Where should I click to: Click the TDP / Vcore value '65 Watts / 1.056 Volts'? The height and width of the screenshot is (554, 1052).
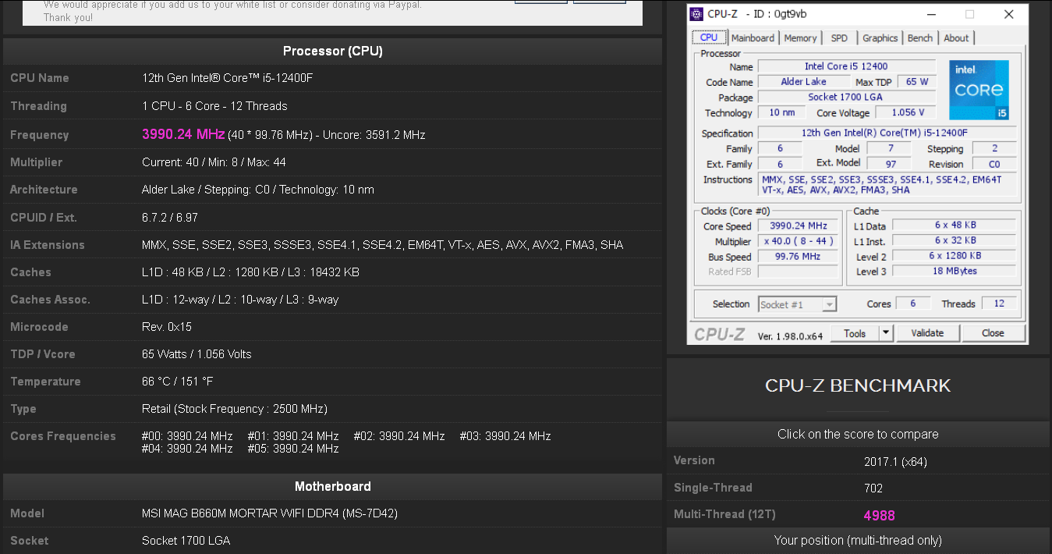click(197, 354)
